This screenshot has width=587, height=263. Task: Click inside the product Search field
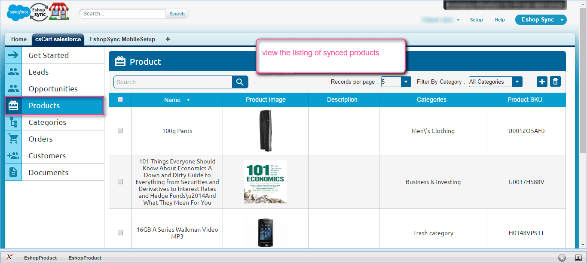point(172,81)
